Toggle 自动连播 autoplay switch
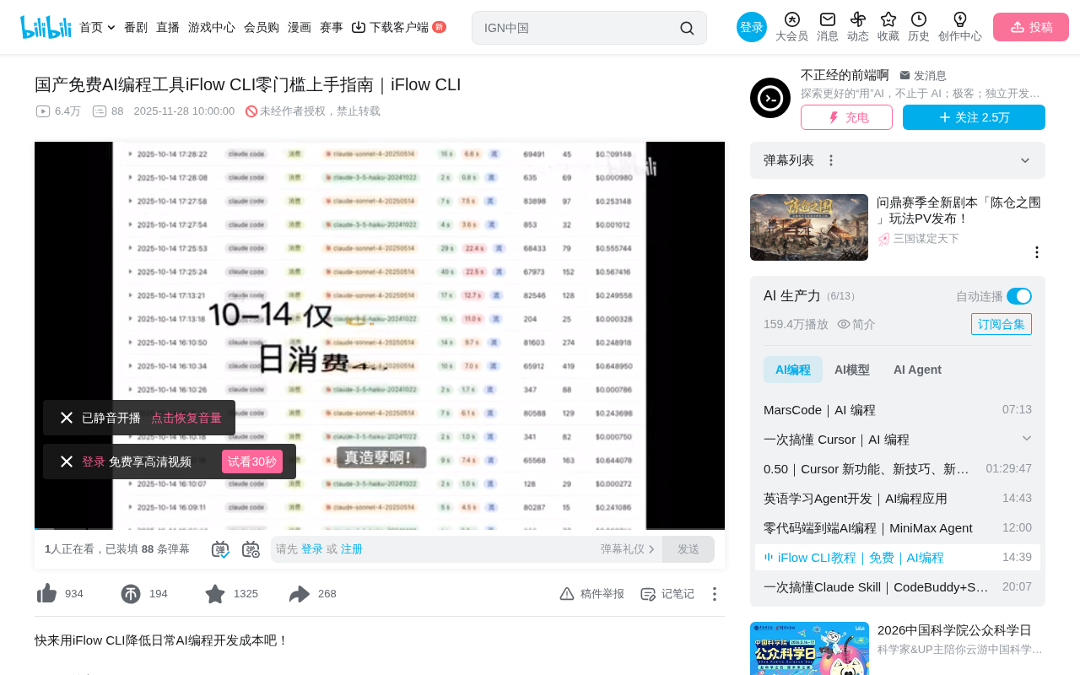The width and height of the screenshot is (1080, 675). 1019,296
